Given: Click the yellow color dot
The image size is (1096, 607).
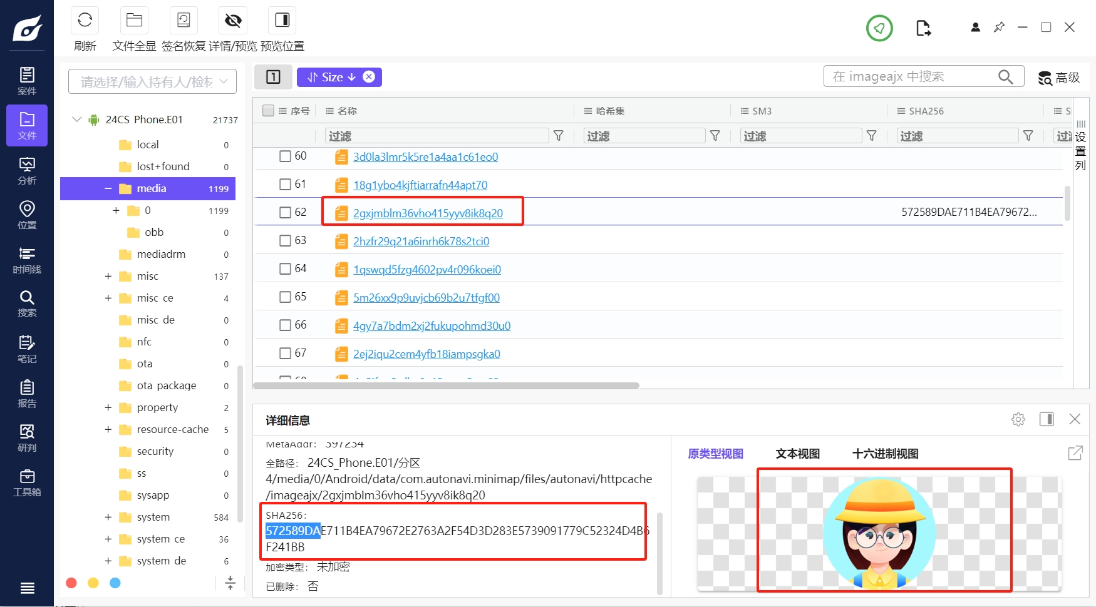Looking at the screenshot, I should pyautogui.click(x=93, y=583).
